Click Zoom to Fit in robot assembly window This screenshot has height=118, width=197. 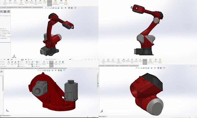(x=45, y=8)
